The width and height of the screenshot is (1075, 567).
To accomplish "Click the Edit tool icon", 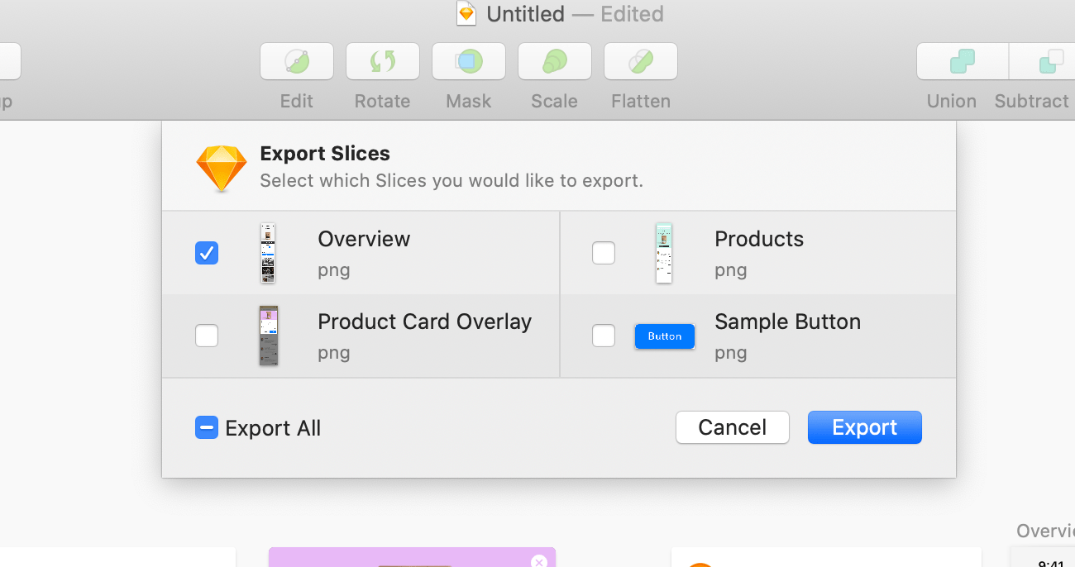I will [x=297, y=61].
